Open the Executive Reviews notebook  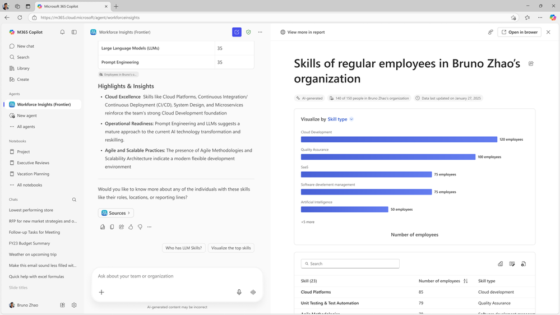point(33,163)
